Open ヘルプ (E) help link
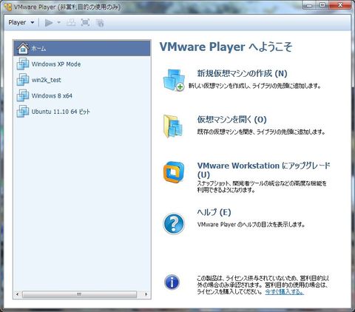 click(x=214, y=212)
